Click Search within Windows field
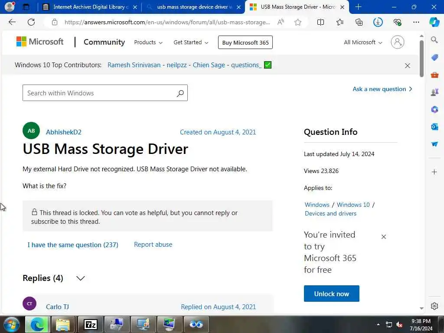The image size is (444, 333). coord(105,93)
